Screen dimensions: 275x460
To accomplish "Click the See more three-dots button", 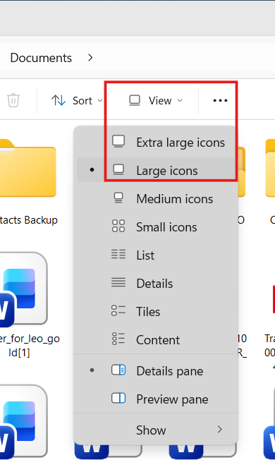I will coord(220,100).
